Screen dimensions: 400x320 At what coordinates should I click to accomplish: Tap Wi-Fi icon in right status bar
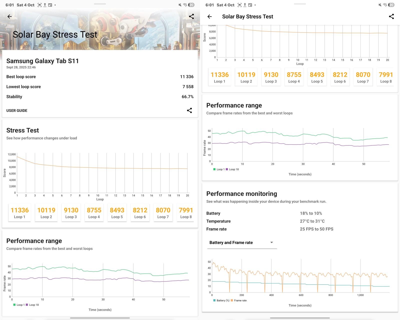(x=385, y=5)
